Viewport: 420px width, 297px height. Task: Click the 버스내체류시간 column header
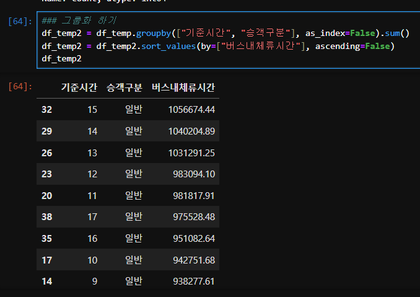(183, 87)
